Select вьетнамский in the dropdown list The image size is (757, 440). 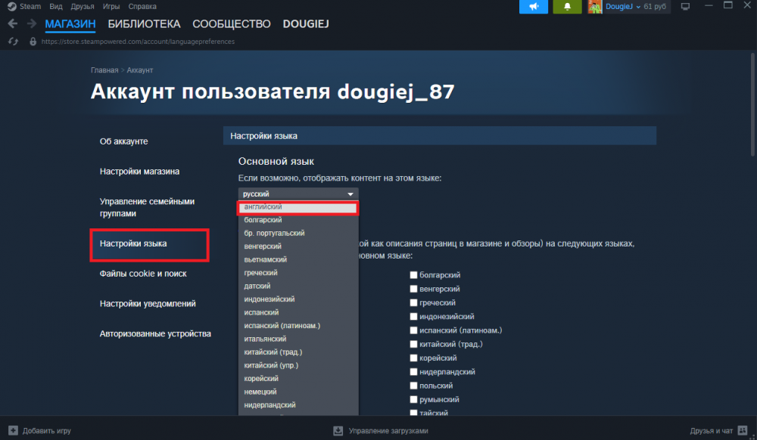298,259
